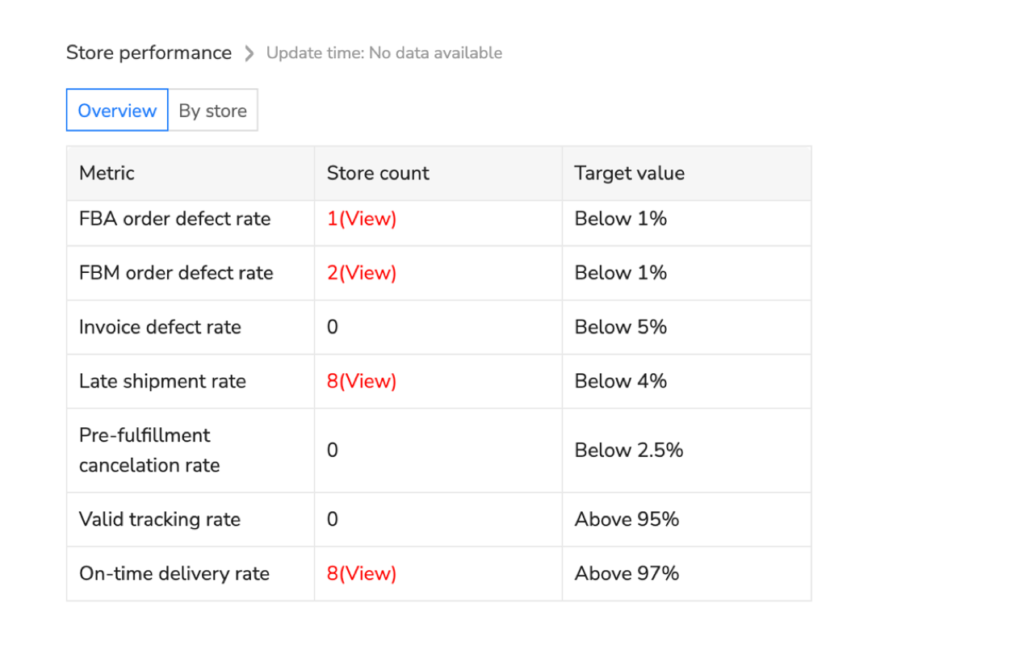This screenshot has height=646, width=1027.
Task: Click the Store performance breadcrumb label
Action: tap(149, 52)
